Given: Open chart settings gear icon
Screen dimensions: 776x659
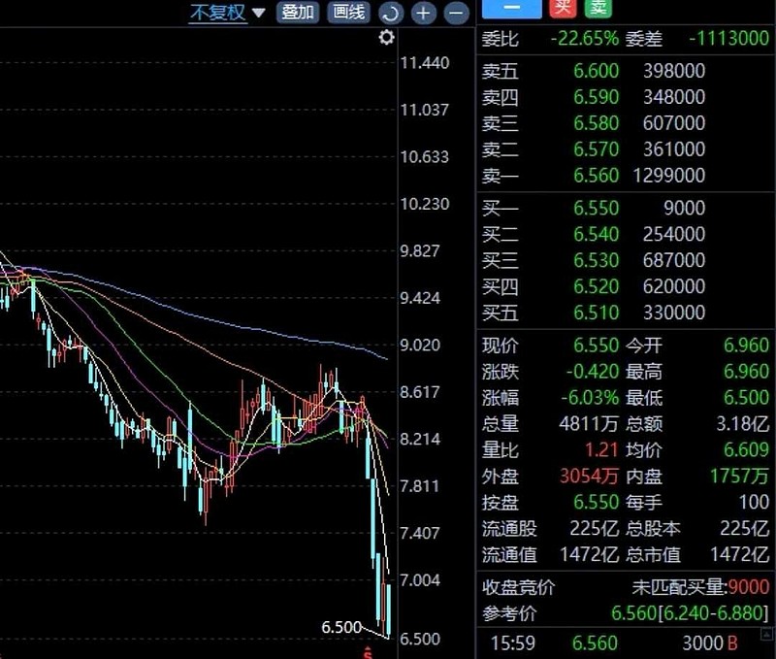Looking at the screenshot, I should [386, 38].
